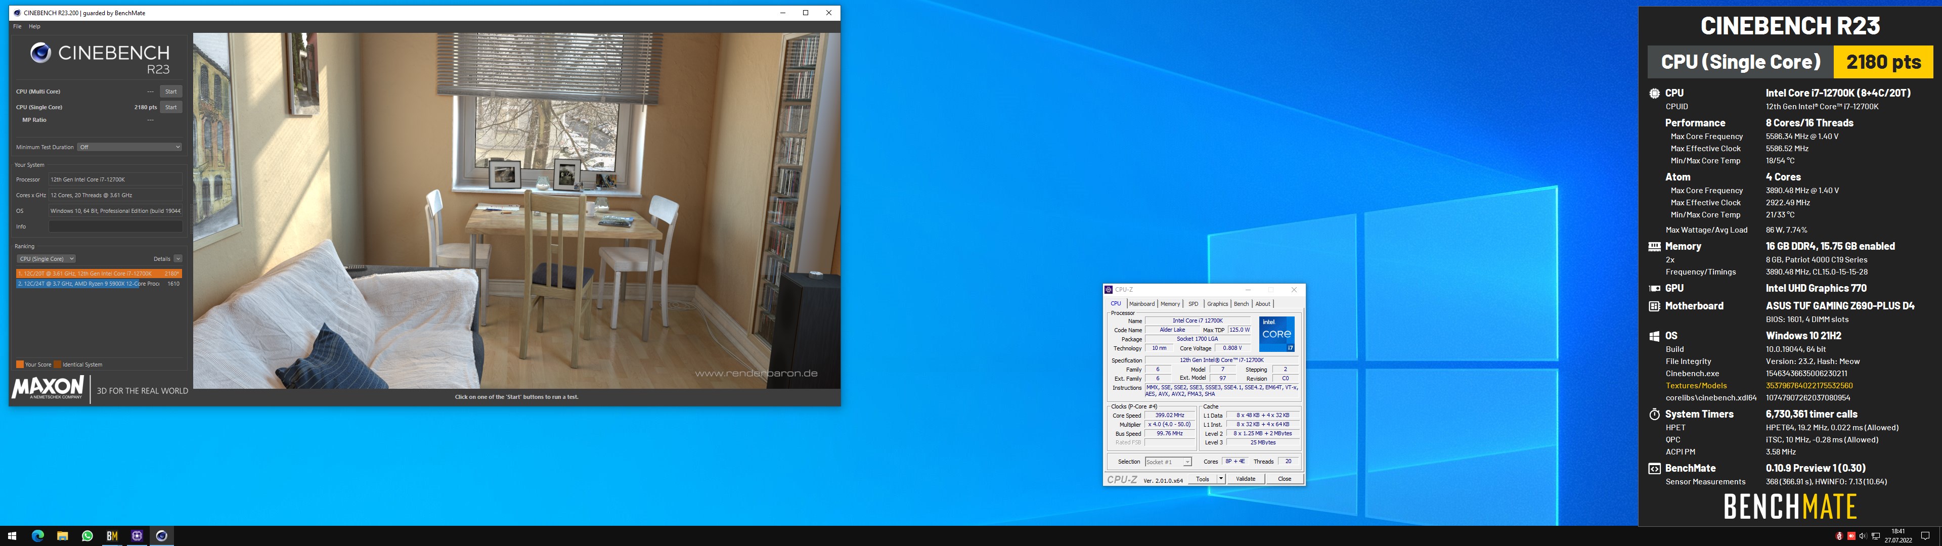Image resolution: width=1942 pixels, height=546 pixels.
Task: Switch to CPU-Z taskbar icon
Action: pyautogui.click(x=137, y=536)
